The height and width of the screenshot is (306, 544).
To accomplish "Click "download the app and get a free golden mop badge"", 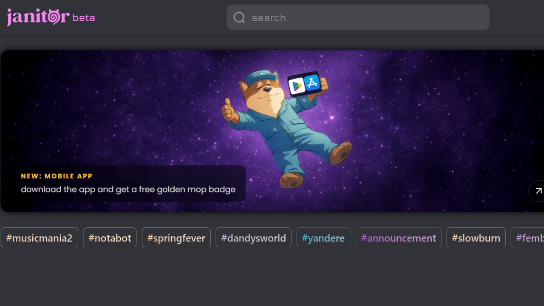I will [x=128, y=189].
